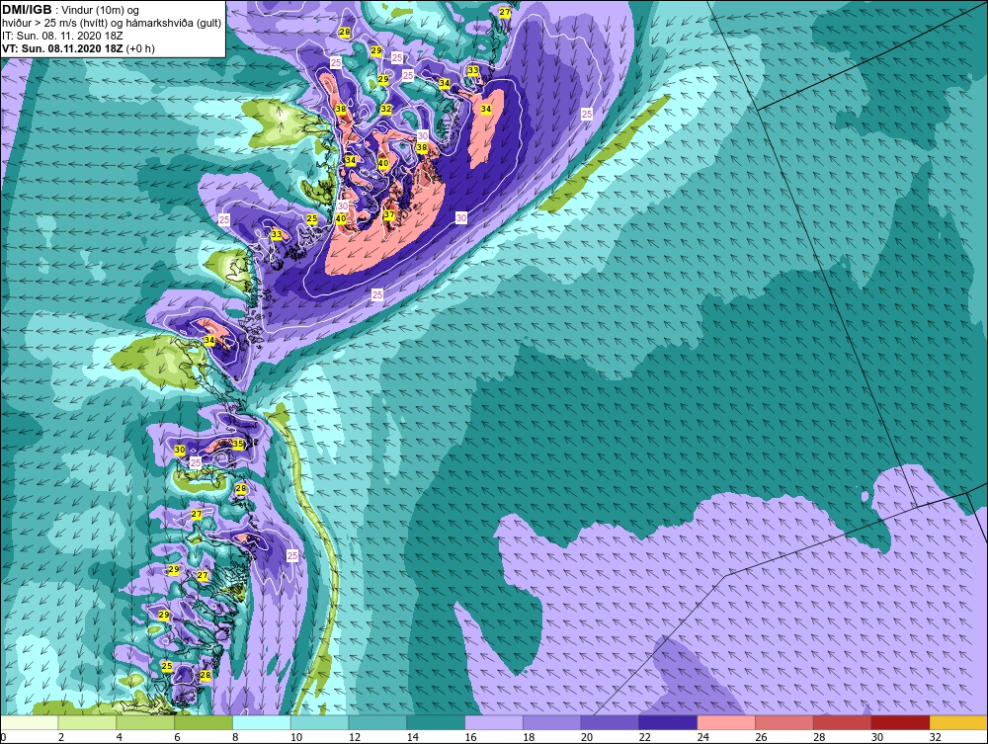Click legend scale tick label 18
988x744 pixels.
click(529, 737)
